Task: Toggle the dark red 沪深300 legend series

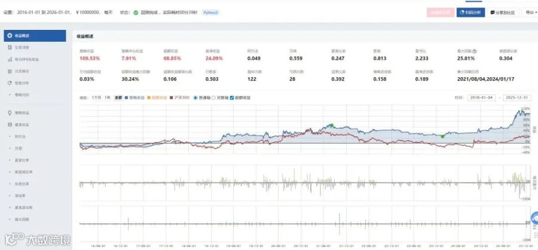Action: point(180,97)
